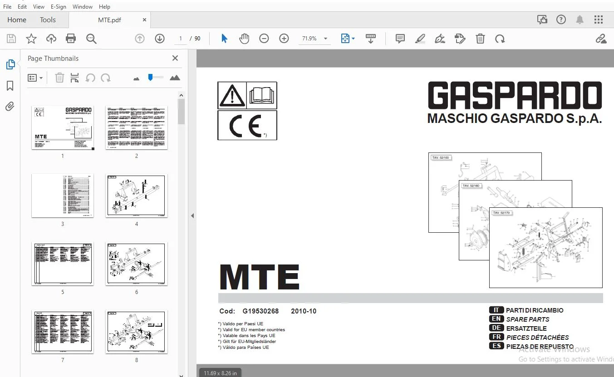614x377 pixels.
Task: Open the E-Sign menu
Action: (x=59, y=7)
